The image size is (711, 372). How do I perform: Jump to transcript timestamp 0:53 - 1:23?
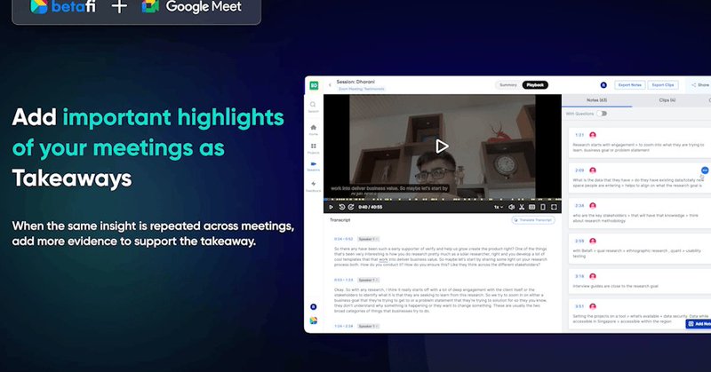pyautogui.click(x=343, y=280)
